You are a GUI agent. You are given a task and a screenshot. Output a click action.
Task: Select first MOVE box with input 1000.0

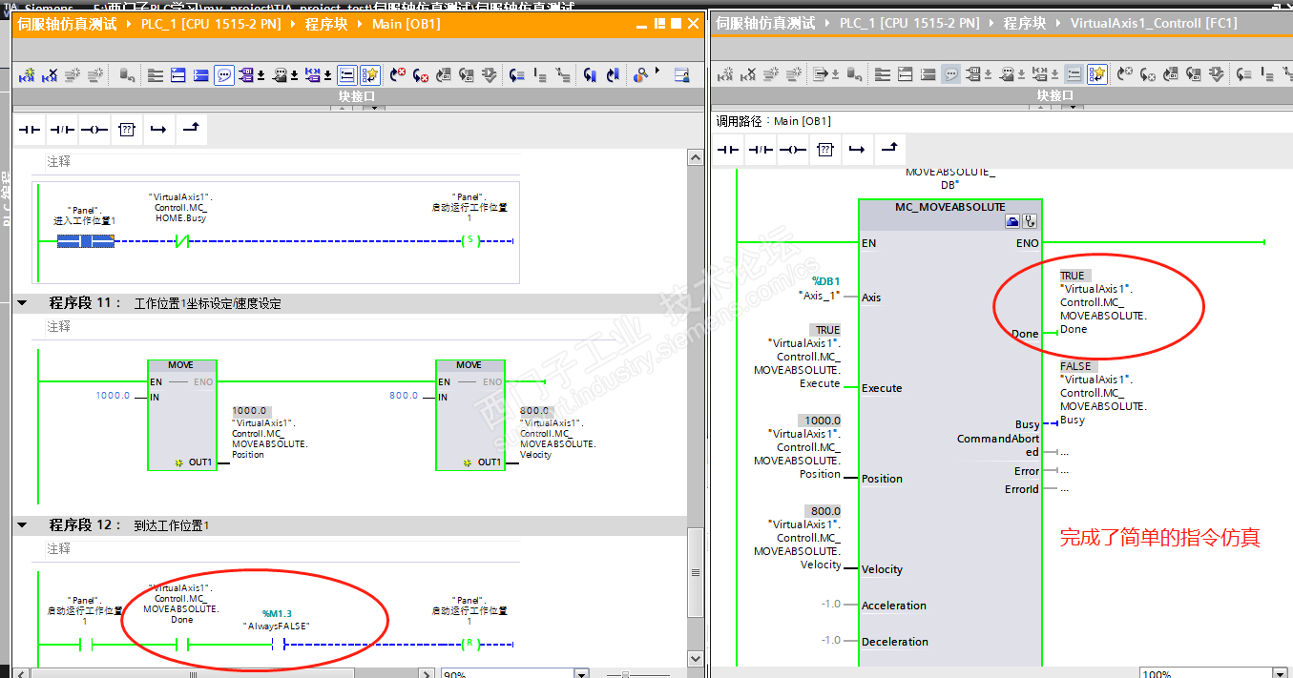pos(182,415)
